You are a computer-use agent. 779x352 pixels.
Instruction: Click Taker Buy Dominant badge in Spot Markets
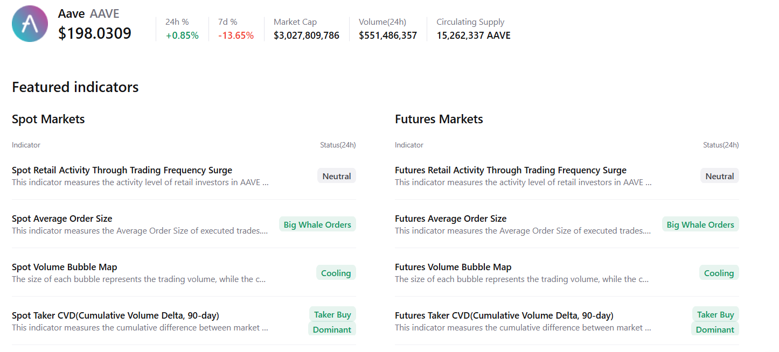click(x=332, y=321)
